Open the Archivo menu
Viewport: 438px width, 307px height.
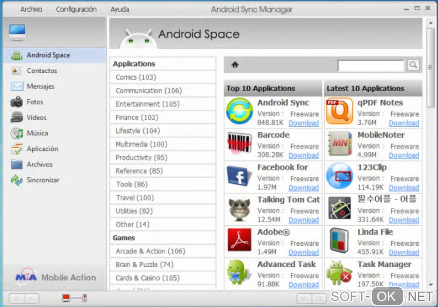(x=31, y=9)
